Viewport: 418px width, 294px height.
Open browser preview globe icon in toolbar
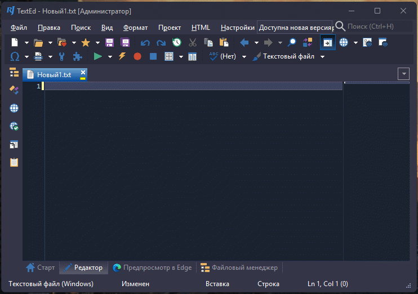(x=344, y=42)
